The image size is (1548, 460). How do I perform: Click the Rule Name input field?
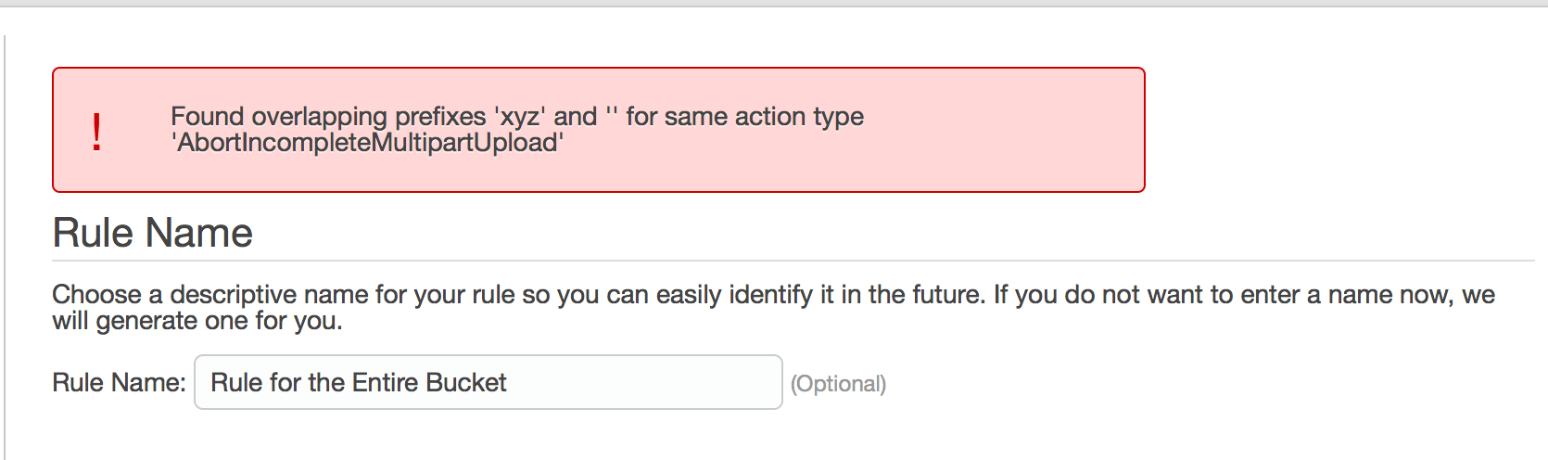[488, 382]
